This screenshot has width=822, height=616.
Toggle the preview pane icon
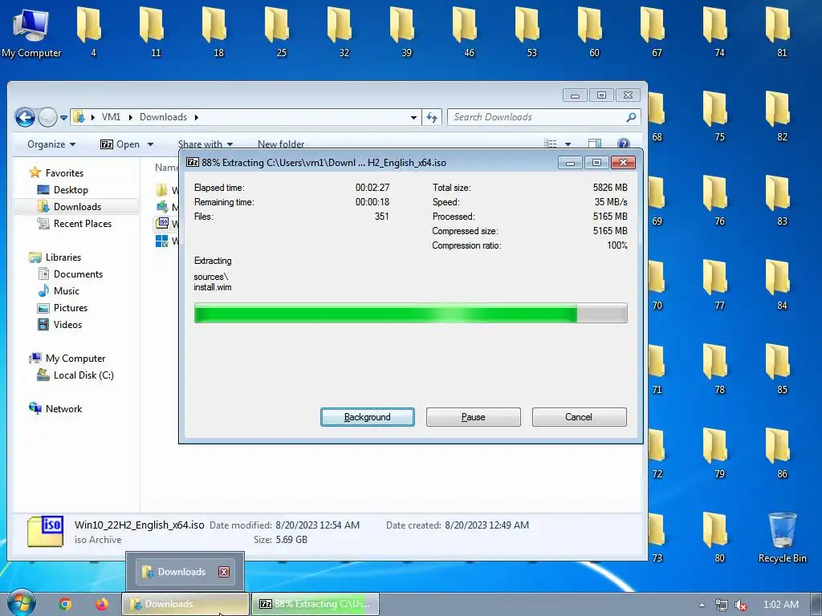[x=595, y=144]
